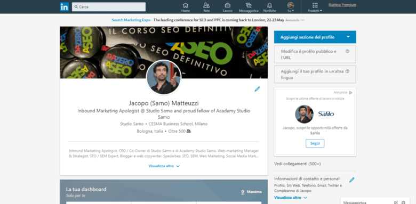
Task: Click the LinkedIn logo icon
Action: click(64, 7)
